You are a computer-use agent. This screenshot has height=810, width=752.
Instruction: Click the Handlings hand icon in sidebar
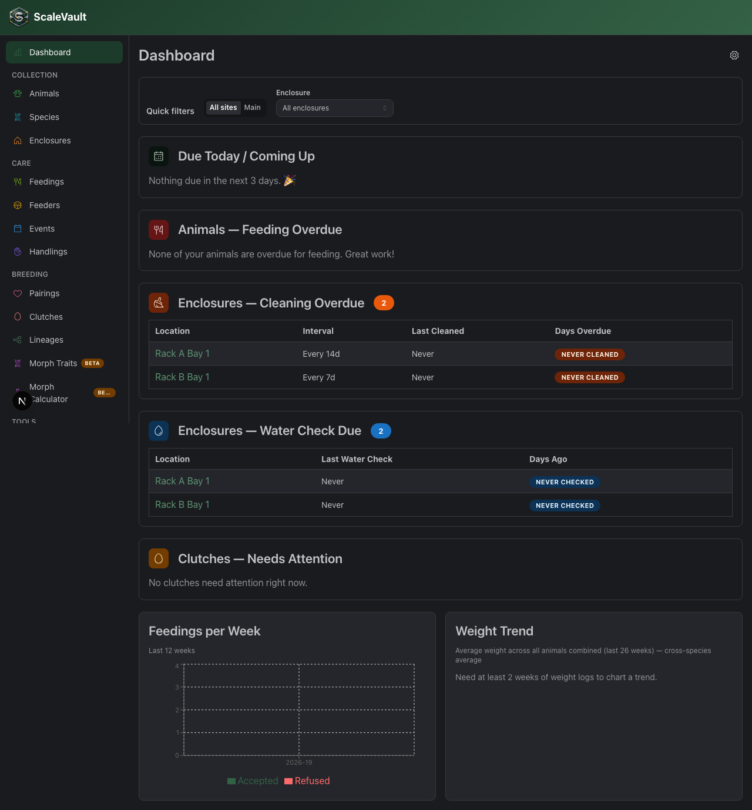point(18,252)
